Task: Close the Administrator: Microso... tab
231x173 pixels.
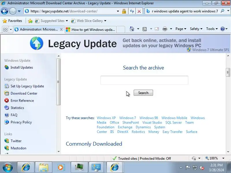Action: pos(61,29)
